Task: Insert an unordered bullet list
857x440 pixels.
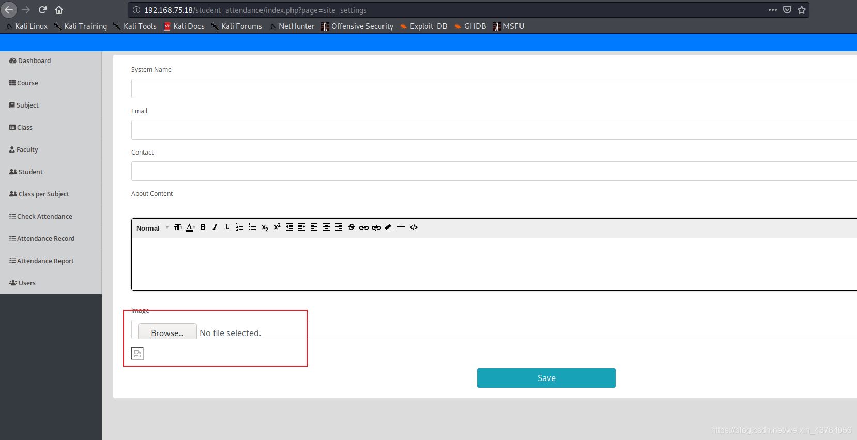Action: (252, 227)
